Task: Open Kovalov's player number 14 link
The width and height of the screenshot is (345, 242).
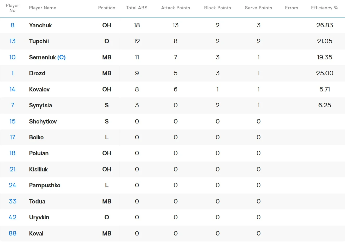Action: [x=13, y=89]
